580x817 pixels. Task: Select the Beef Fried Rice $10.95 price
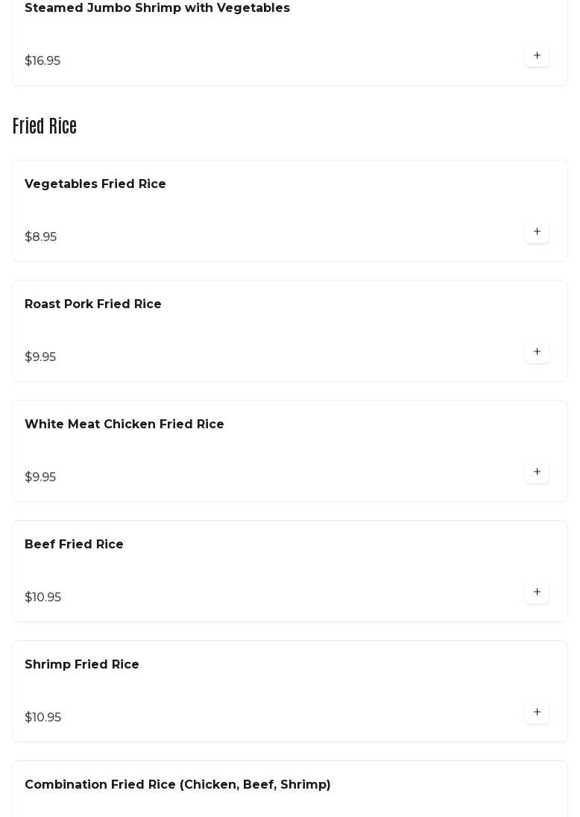[x=43, y=598]
